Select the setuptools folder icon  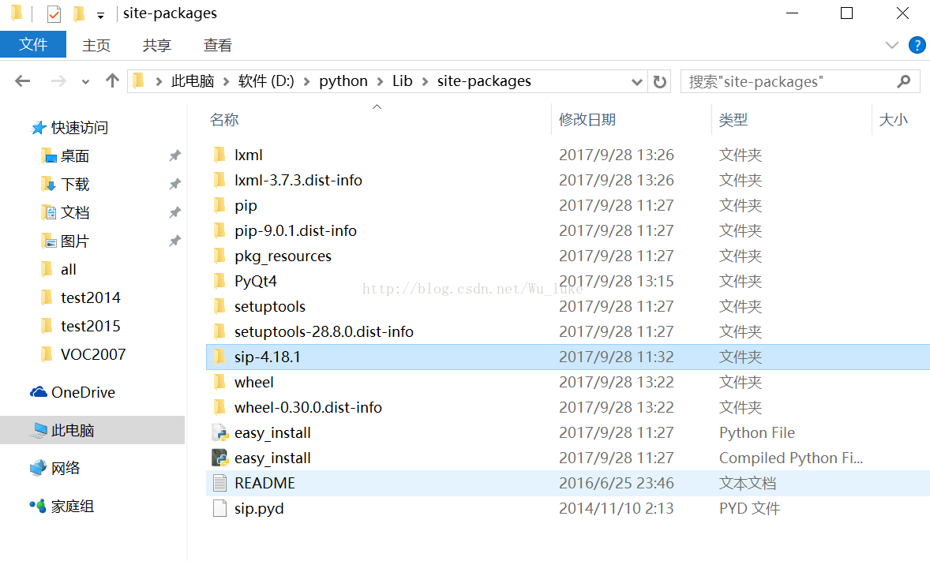tap(219, 306)
